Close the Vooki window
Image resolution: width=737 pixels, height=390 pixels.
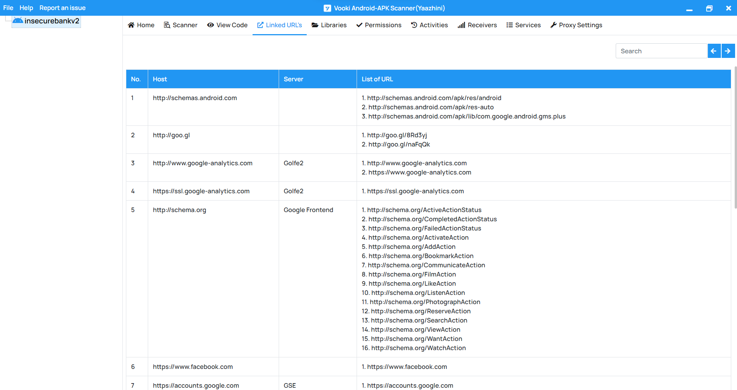[729, 8]
